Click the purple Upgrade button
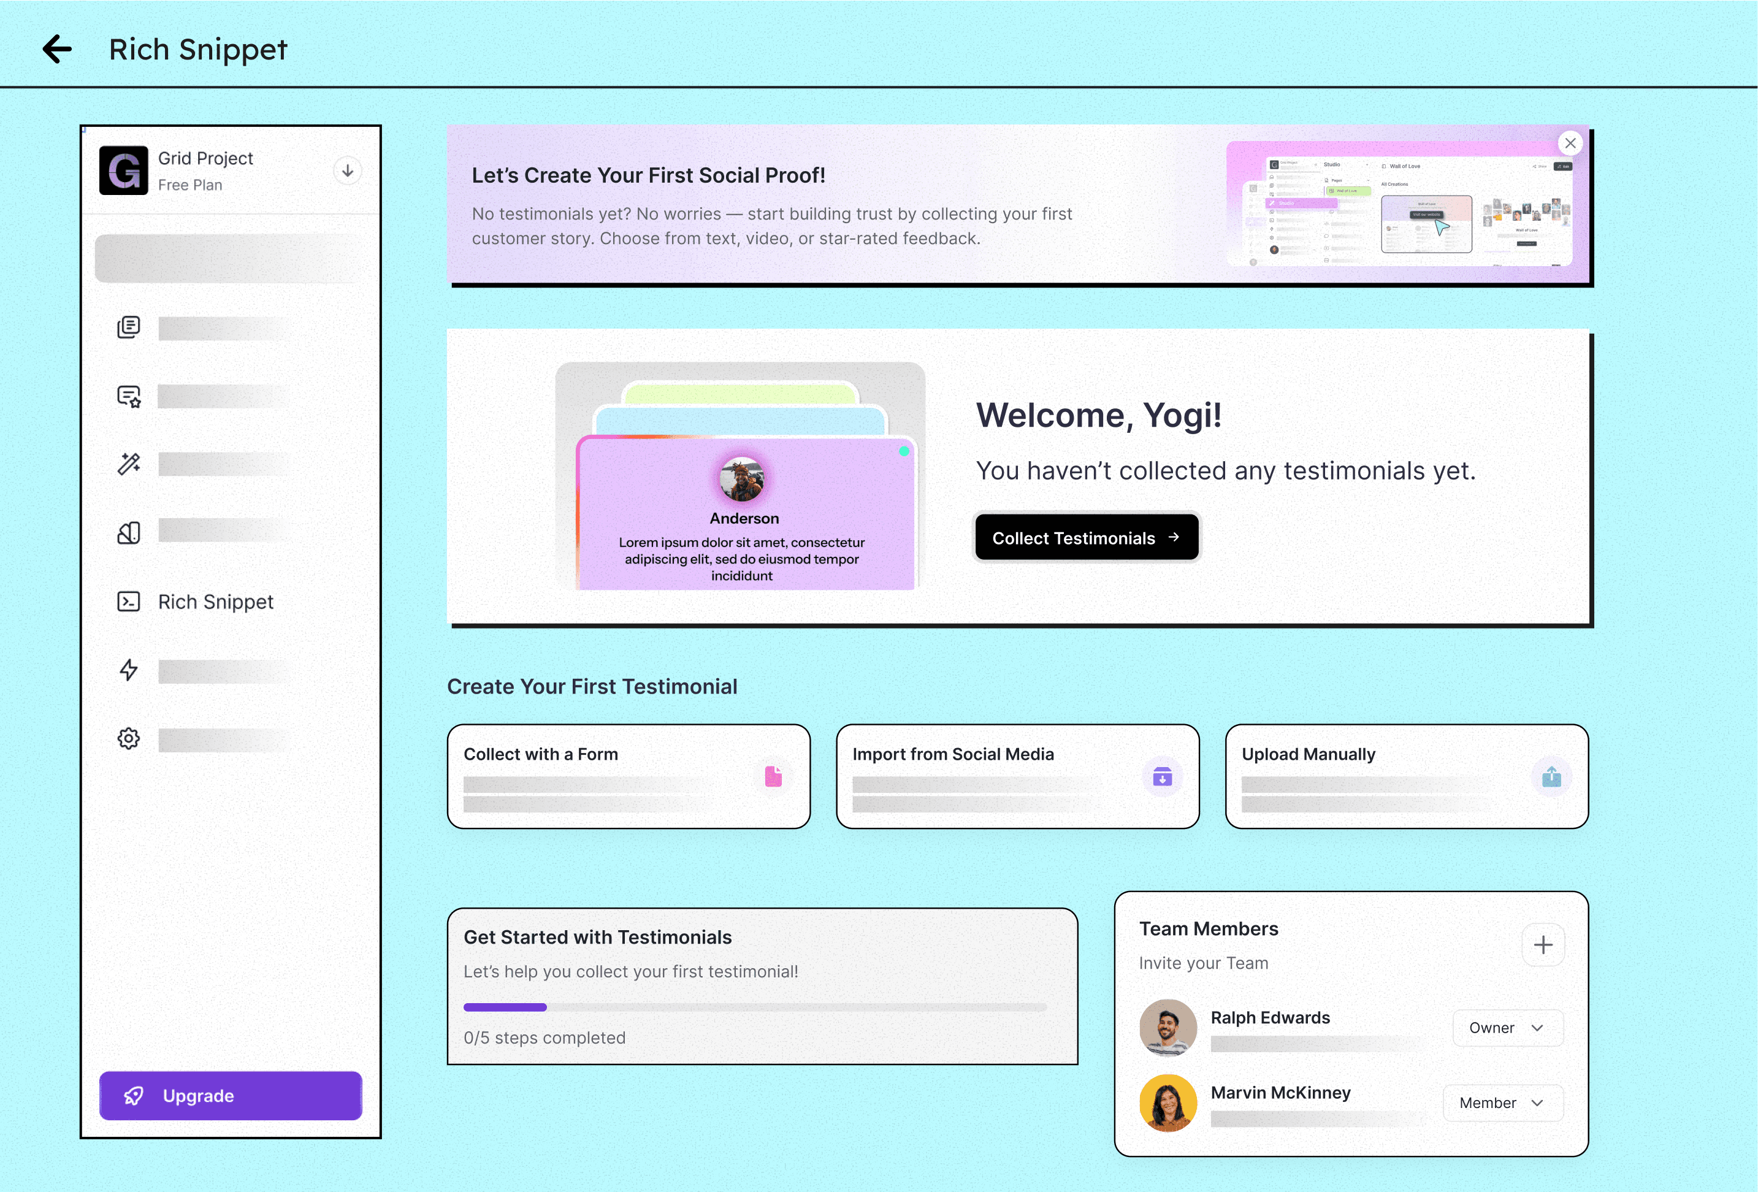 230,1095
